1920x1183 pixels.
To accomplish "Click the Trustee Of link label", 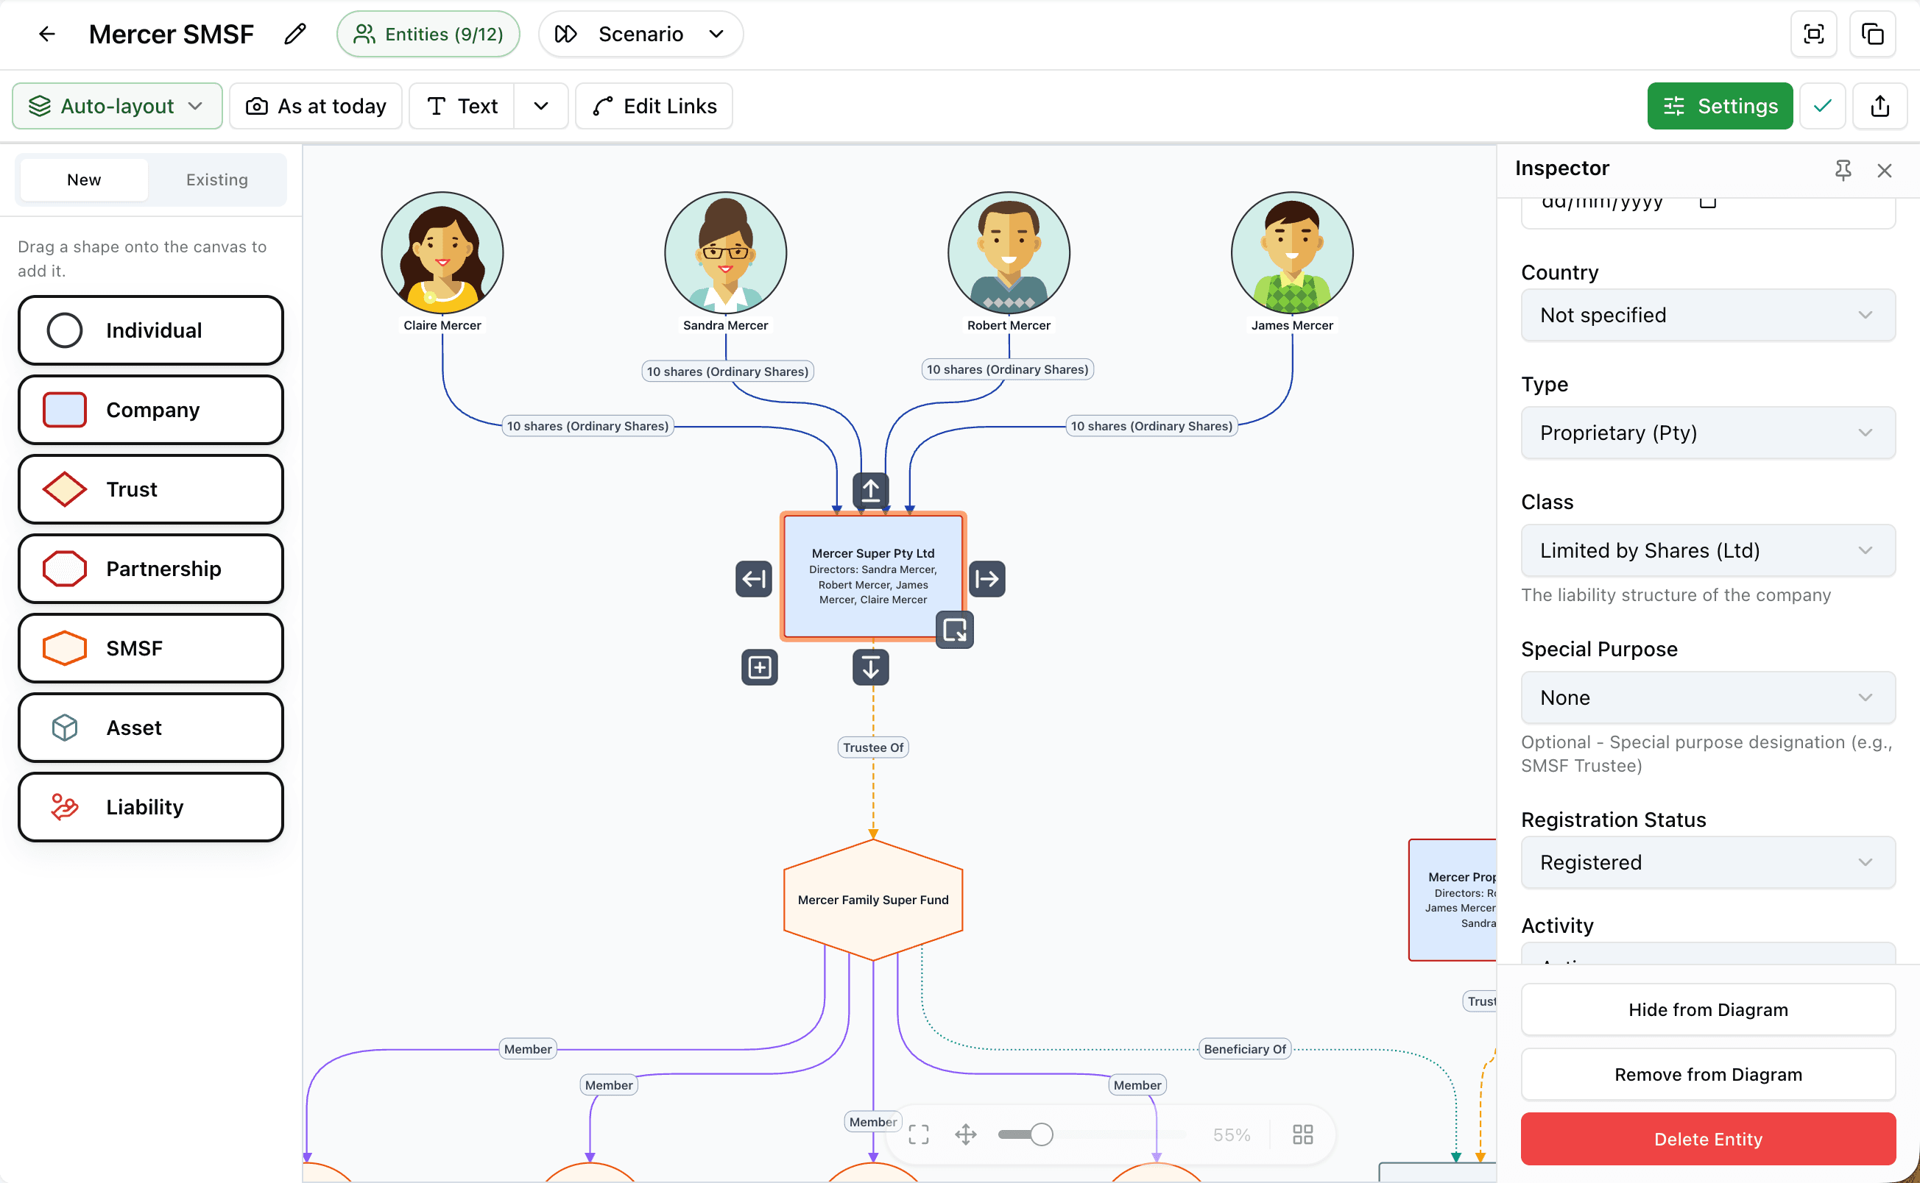I will pyautogui.click(x=872, y=747).
